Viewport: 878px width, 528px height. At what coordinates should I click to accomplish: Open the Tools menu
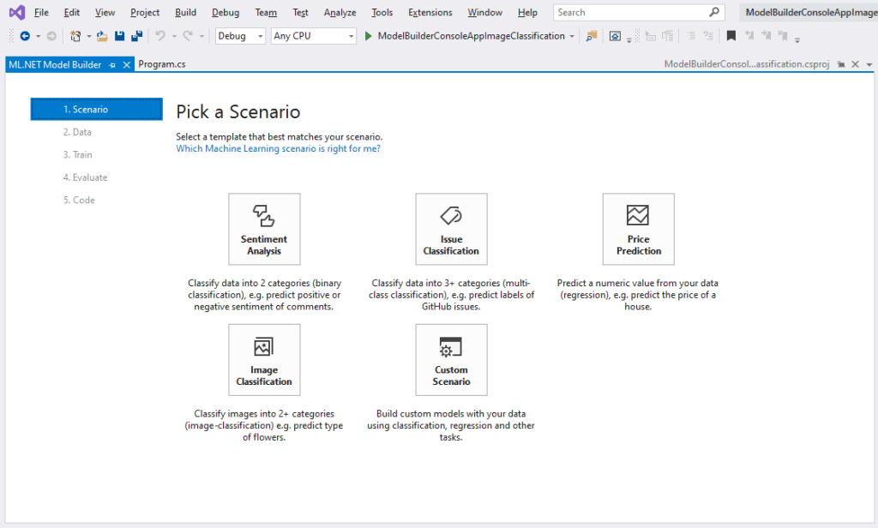pyautogui.click(x=382, y=12)
